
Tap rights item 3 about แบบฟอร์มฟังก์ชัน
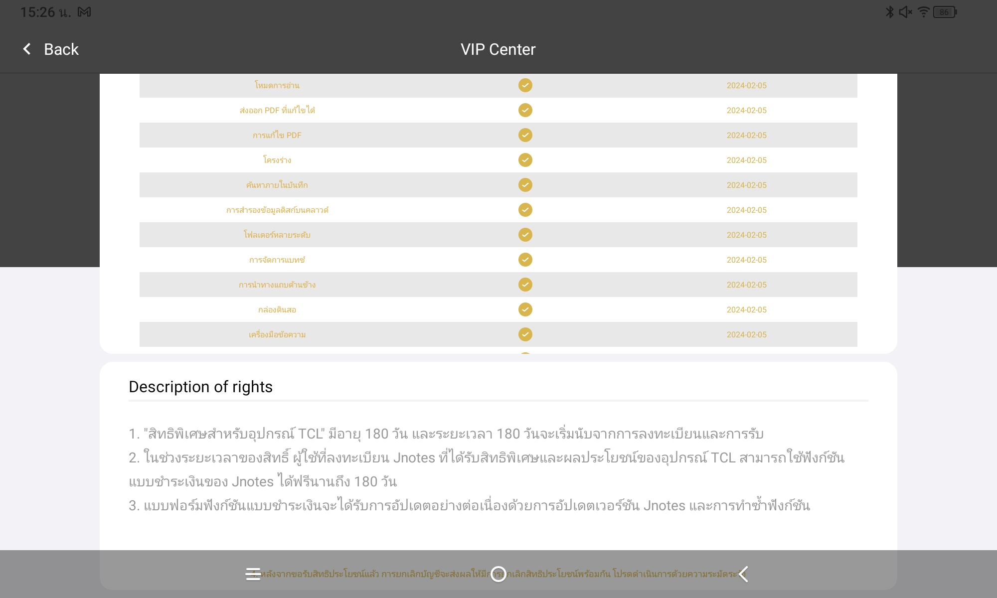(469, 505)
